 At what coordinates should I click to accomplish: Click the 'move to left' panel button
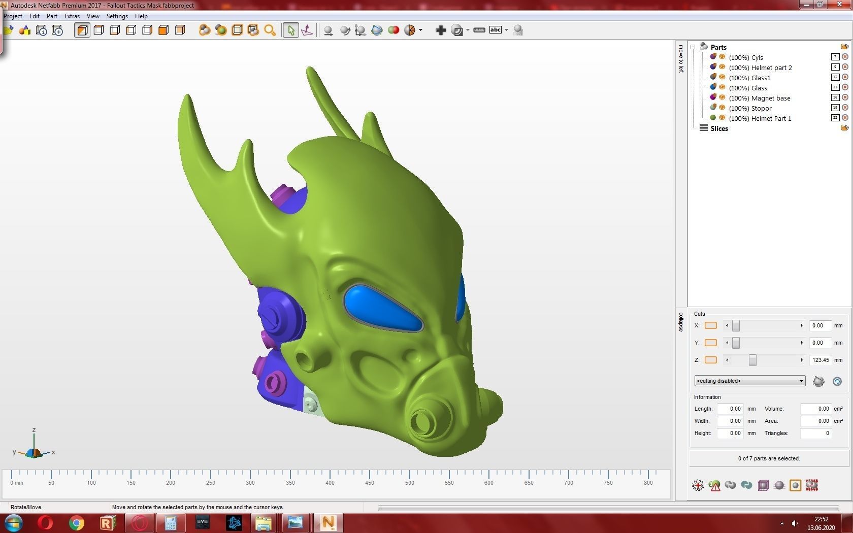(x=681, y=59)
